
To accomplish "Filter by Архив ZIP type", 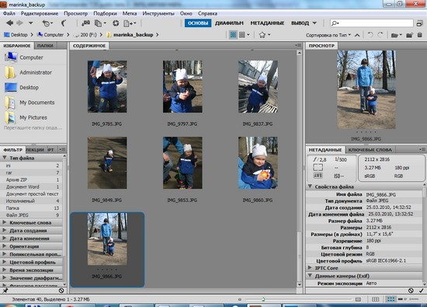I will (x=32, y=180).
